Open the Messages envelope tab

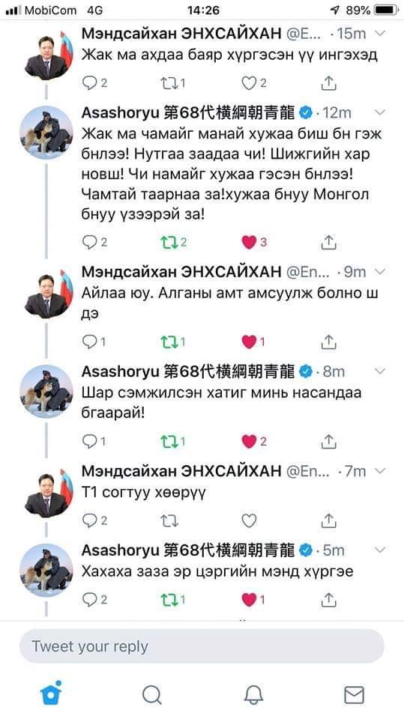pyautogui.click(x=354, y=695)
